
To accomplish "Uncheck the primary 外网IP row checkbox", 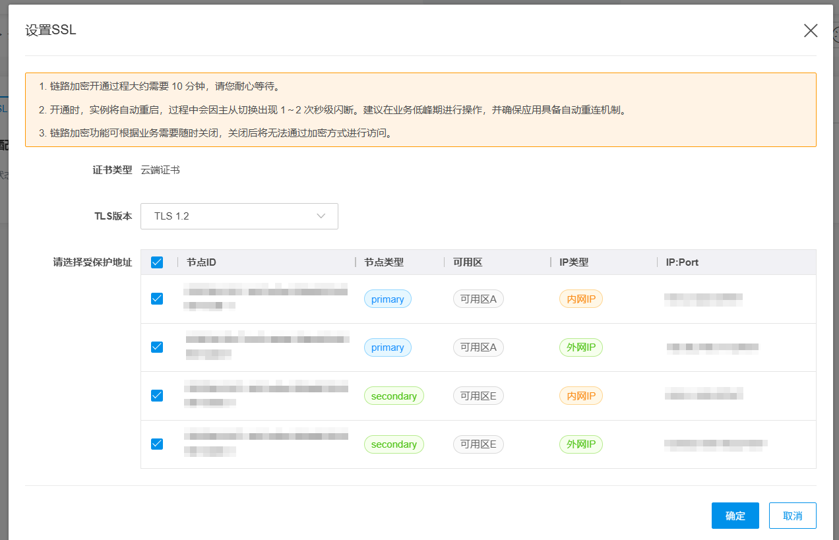I will coord(157,347).
